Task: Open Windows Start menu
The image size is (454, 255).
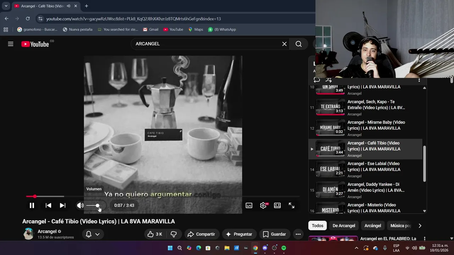Action: click(x=170, y=248)
